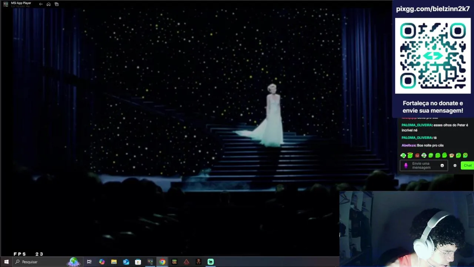
Task: Open Outlook from the taskbar
Action: pyautogui.click(x=126, y=262)
